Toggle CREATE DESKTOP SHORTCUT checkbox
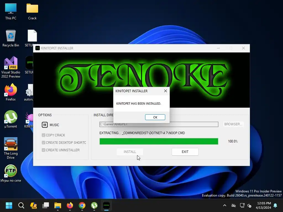The width and height of the screenshot is (283, 212). pyautogui.click(x=43, y=143)
